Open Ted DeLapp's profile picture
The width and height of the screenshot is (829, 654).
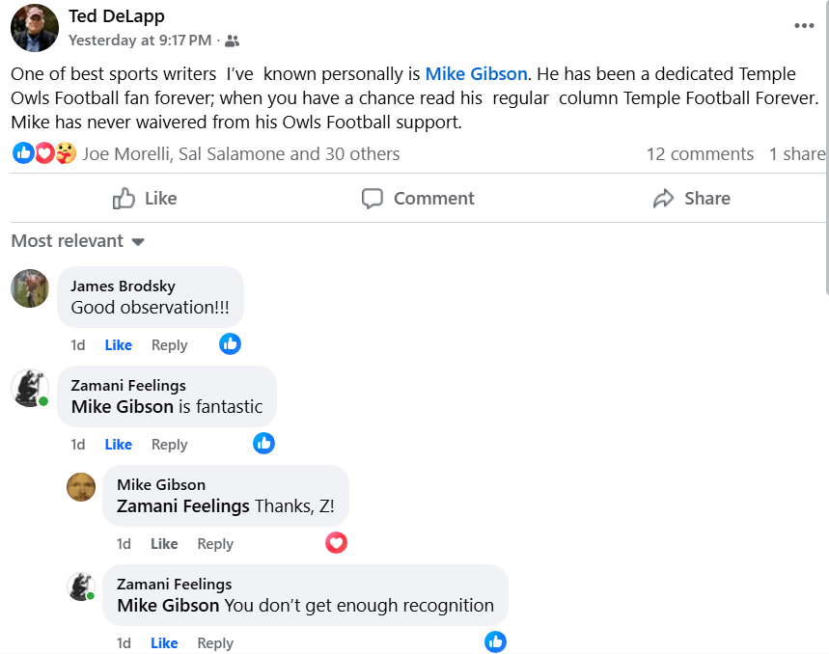tap(35, 27)
